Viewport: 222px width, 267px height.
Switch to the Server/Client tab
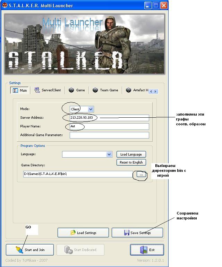pos(48,90)
